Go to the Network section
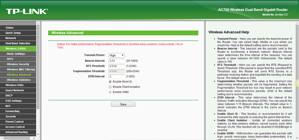 (x=18, y=38)
